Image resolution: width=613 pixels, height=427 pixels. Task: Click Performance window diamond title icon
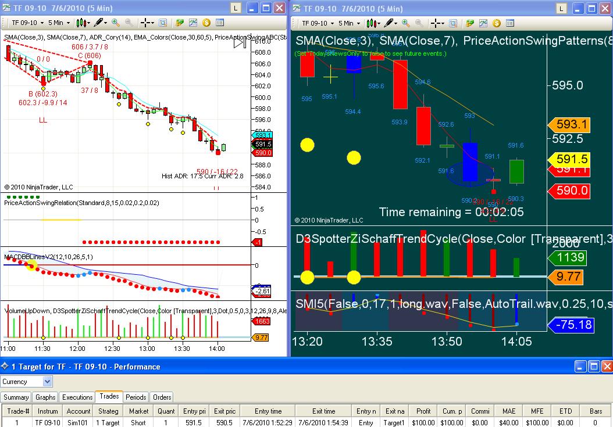(x=5, y=367)
